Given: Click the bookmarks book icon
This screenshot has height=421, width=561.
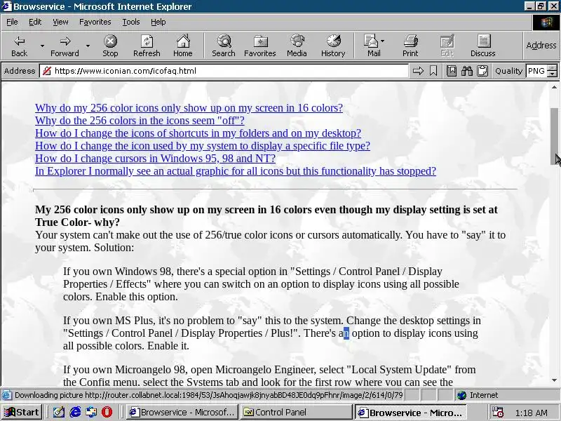Looking at the screenshot, I should (x=452, y=71).
